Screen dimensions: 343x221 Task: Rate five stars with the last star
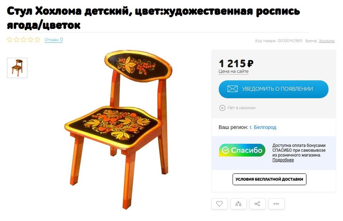[38, 40]
